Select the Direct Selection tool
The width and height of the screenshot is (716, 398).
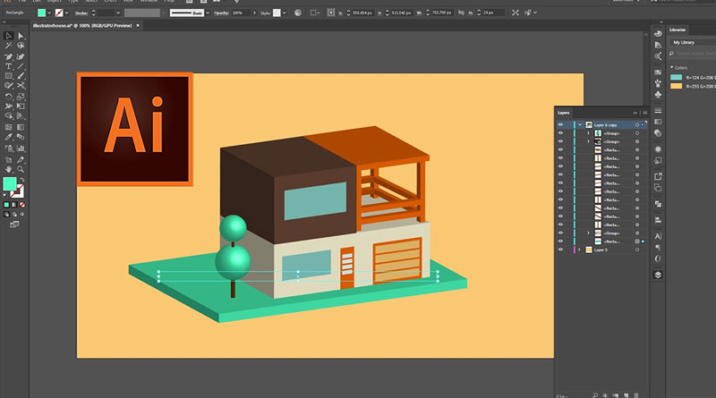[x=21, y=36]
